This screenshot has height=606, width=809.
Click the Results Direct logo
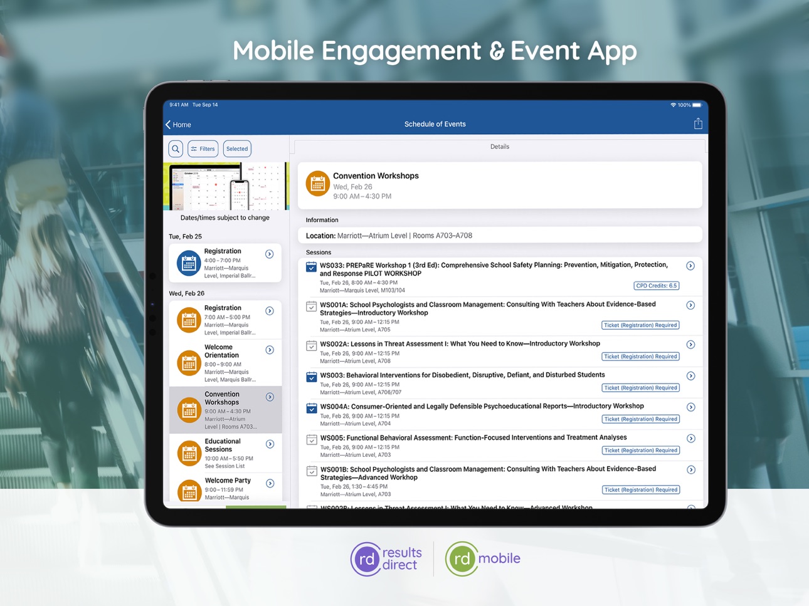386,559
